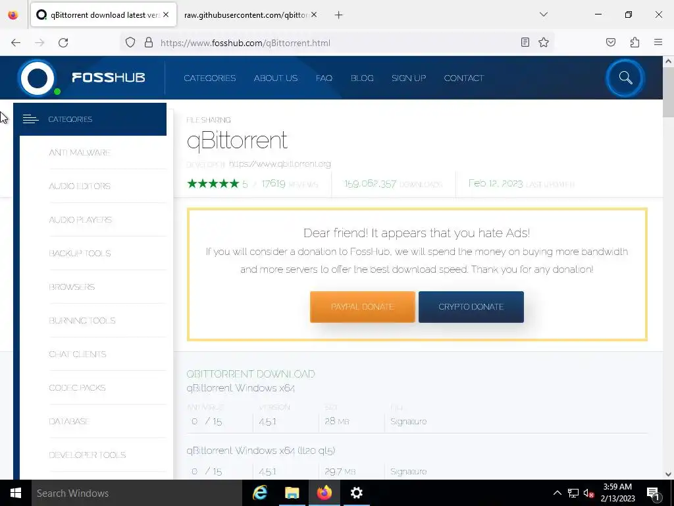
Task: Click the CRYPTO DONATE button
Action: coord(471,307)
